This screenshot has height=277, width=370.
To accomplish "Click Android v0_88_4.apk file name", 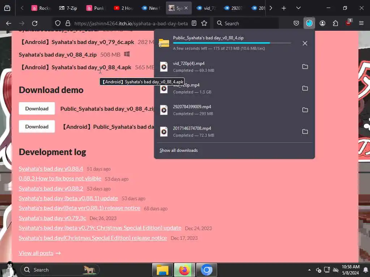I will click(75, 67).
